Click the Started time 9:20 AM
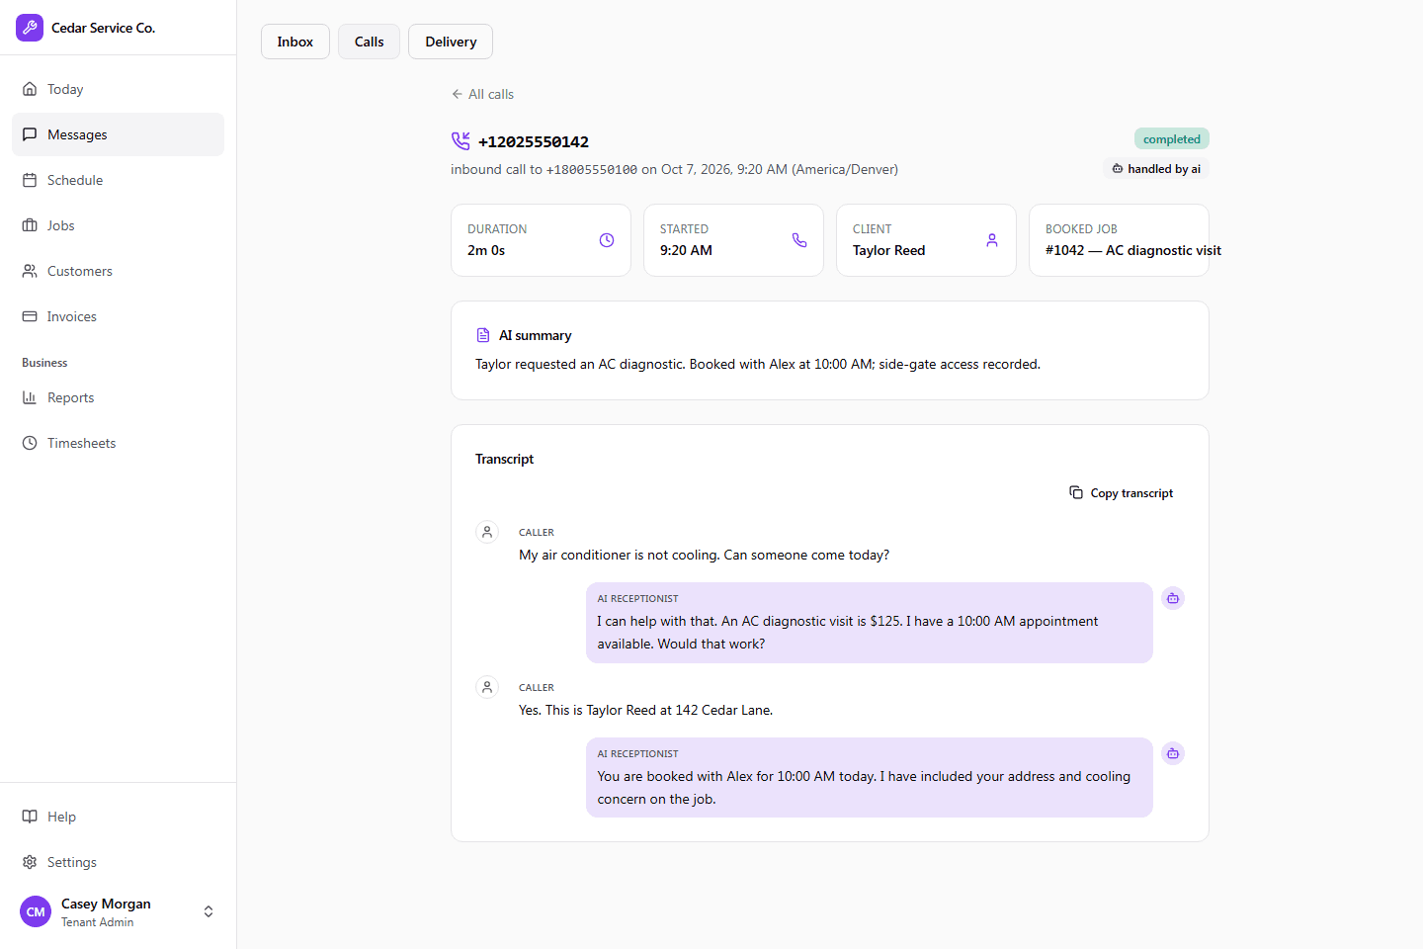This screenshot has height=949, width=1423. coord(686,250)
